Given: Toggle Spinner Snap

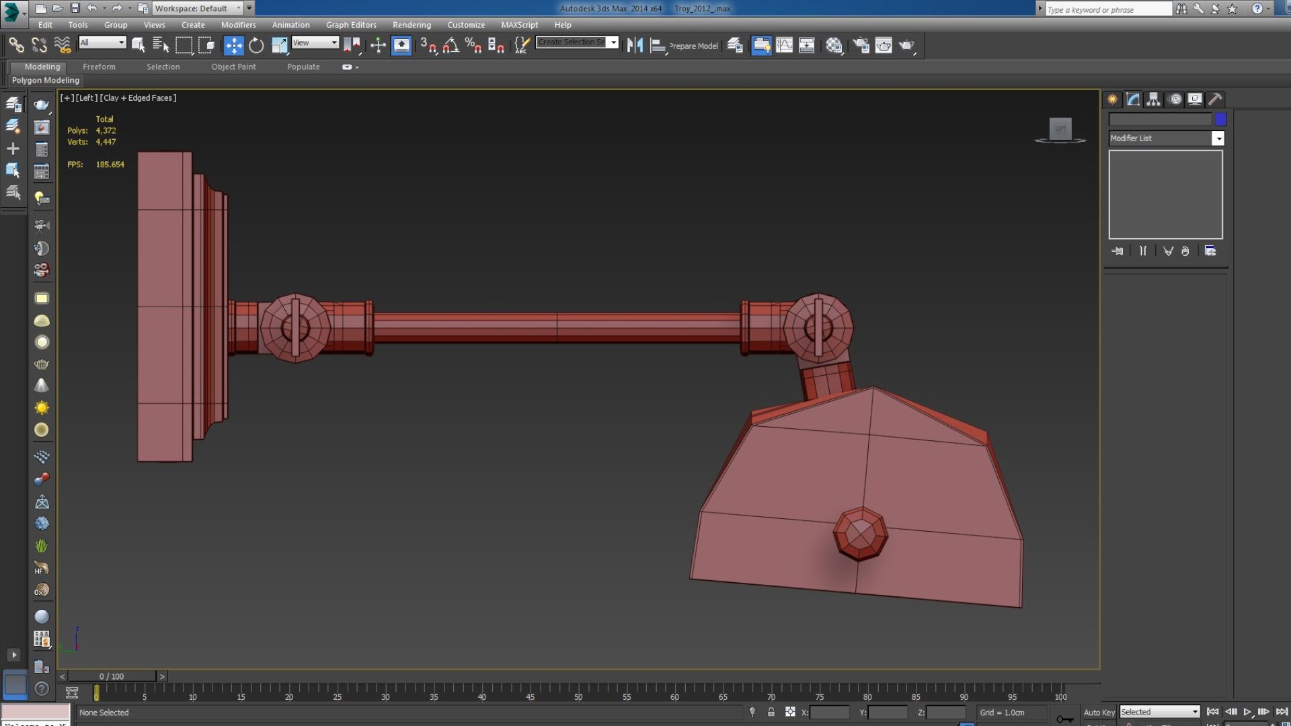Looking at the screenshot, I should pos(496,45).
